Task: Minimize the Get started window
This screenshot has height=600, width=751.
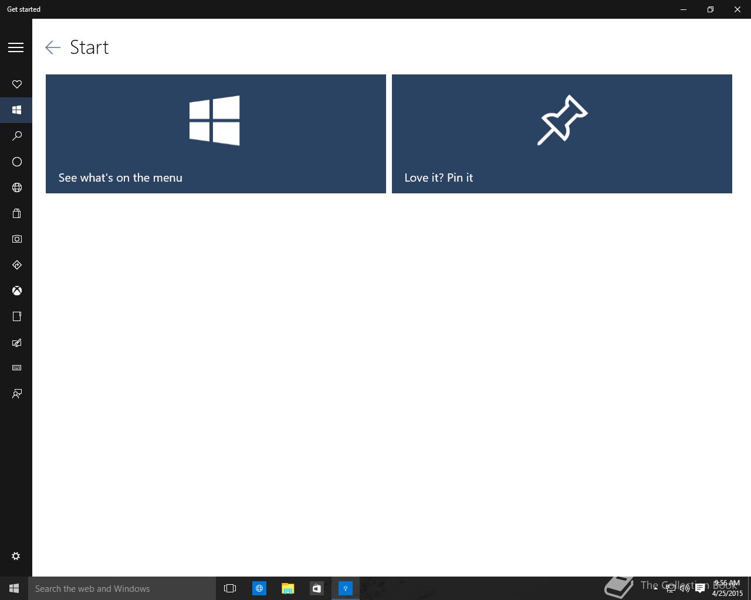Action: [x=684, y=9]
